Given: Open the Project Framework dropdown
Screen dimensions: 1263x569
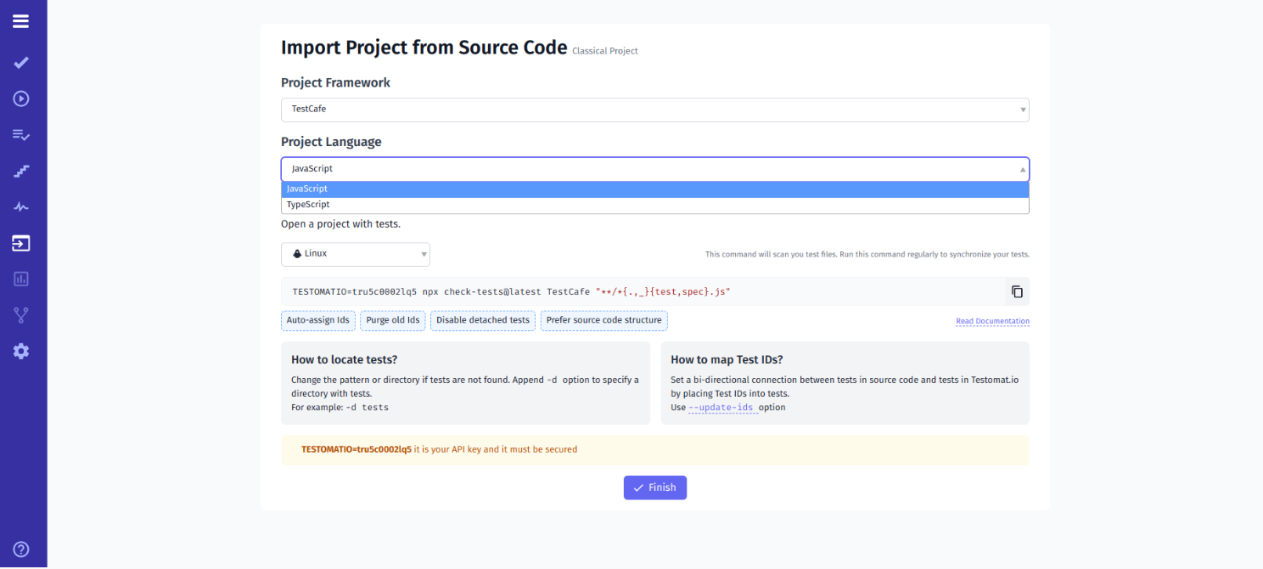Looking at the screenshot, I should (x=654, y=110).
